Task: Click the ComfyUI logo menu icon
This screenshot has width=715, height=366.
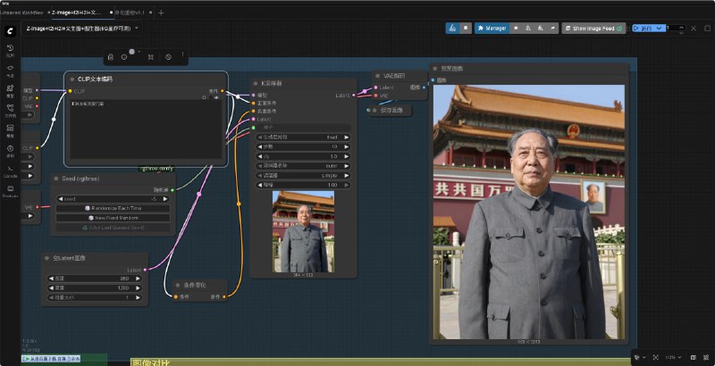Action: point(10,31)
